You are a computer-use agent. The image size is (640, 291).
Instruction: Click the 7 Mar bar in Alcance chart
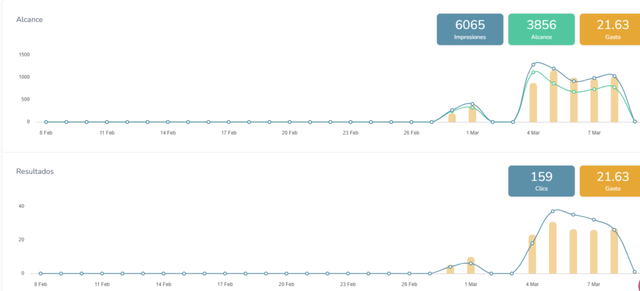(594, 101)
